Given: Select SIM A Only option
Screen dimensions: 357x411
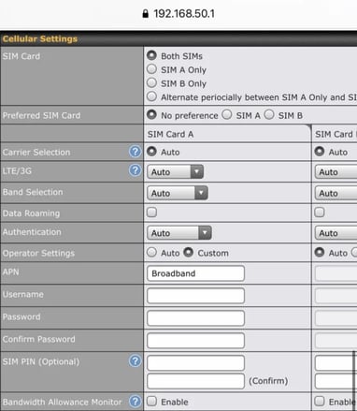Looking at the screenshot, I should 151,69.
